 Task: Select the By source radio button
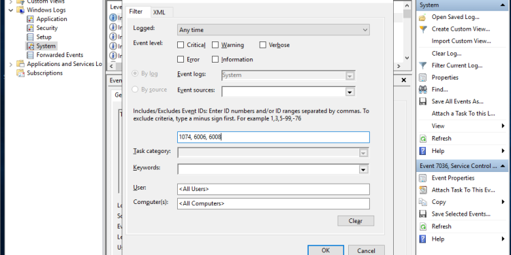coord(135,89)
